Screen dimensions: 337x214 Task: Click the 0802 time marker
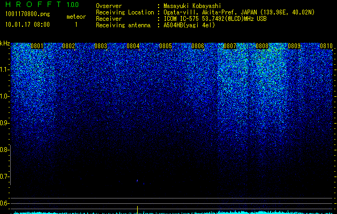69,46
